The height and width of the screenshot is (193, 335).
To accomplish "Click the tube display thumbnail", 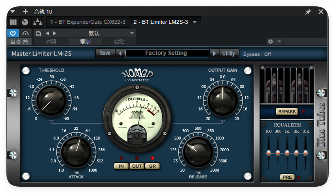I will pos(287,85).
